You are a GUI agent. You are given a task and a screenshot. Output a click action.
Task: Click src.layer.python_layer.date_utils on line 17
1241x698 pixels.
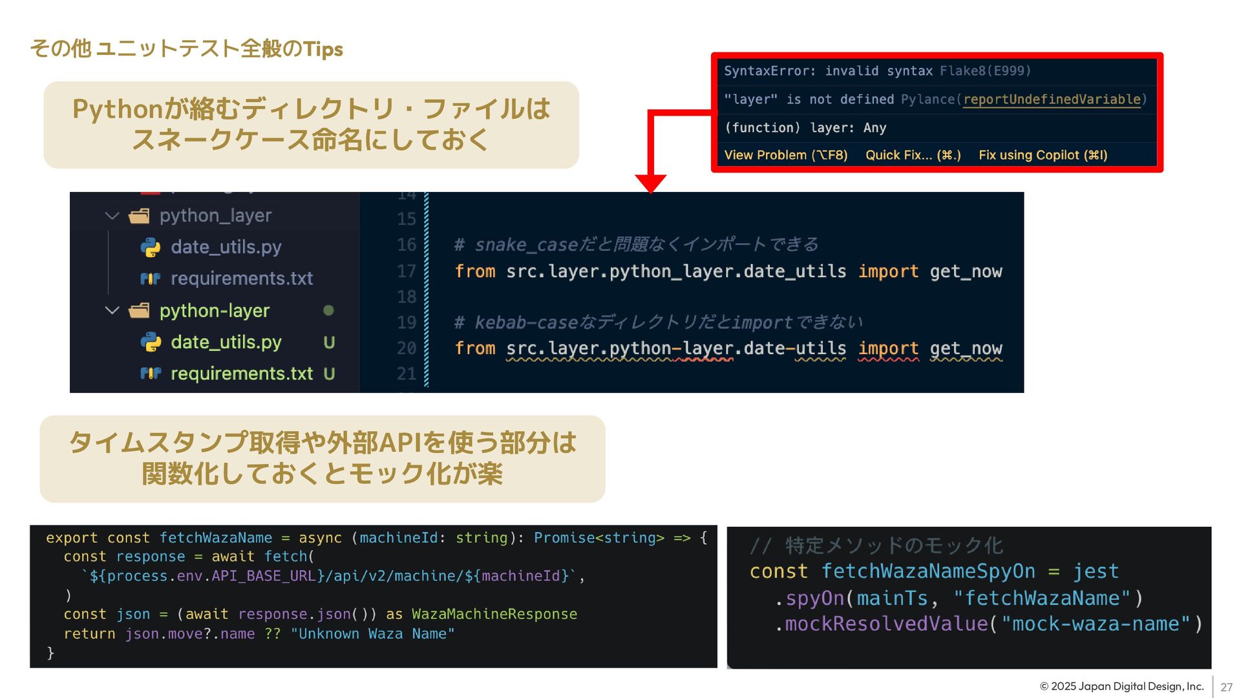676,271
